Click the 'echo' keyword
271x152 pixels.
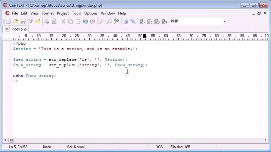point(18,76)
